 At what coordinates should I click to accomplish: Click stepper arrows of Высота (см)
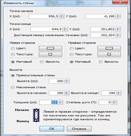pyautogui.click(x=67, y=81)
